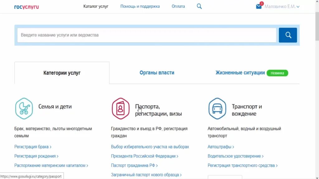Open Регистрация транспортного средства link
319x179 pixels.
[242, 165]
